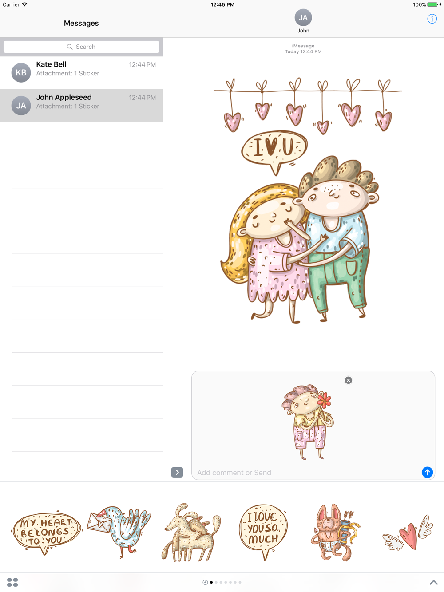Open conversation details info icon
Viewport: 444px width, 592px height.
[x=432, y=19]
